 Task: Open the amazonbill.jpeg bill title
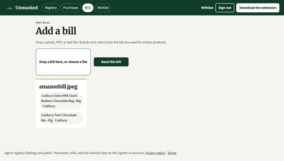coord(58,86)
